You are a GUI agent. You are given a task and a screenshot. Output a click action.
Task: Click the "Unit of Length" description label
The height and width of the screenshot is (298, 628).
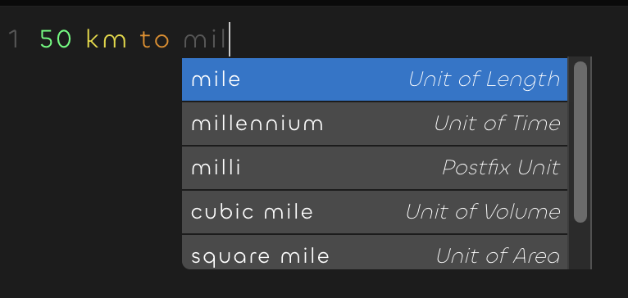484,79
